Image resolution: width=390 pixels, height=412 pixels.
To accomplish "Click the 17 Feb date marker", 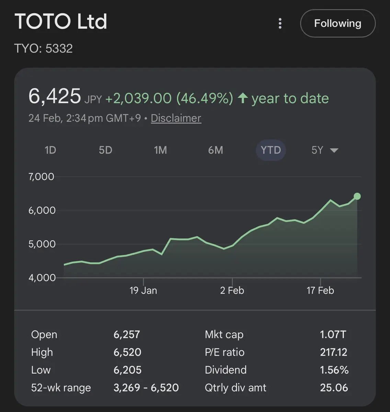I will pyautogui.click(x=320, y=290).
